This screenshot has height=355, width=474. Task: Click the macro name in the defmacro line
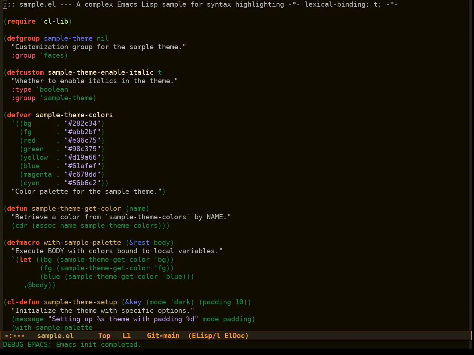click(x=82, y=243)
